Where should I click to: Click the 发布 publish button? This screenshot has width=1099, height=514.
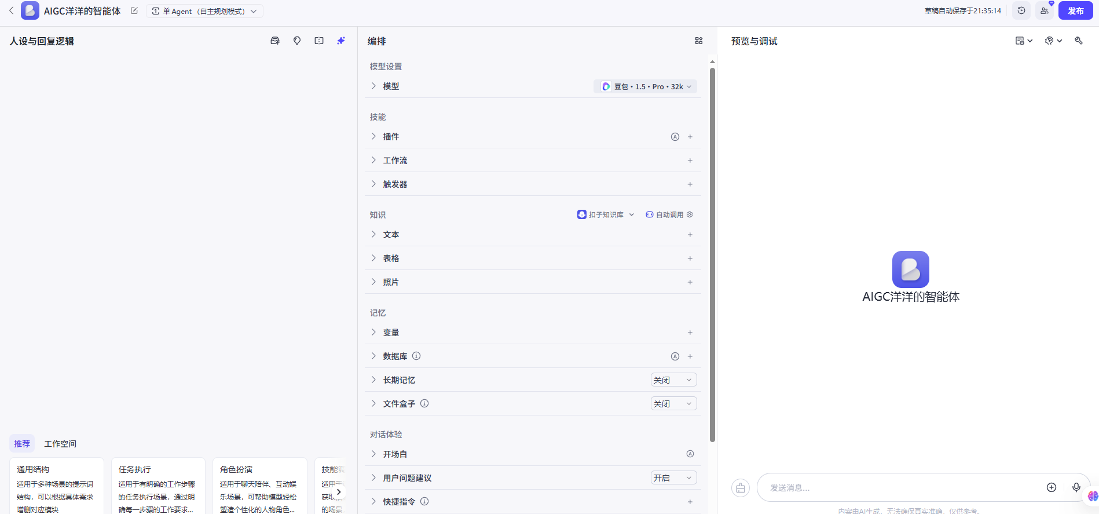[1075, 11]
